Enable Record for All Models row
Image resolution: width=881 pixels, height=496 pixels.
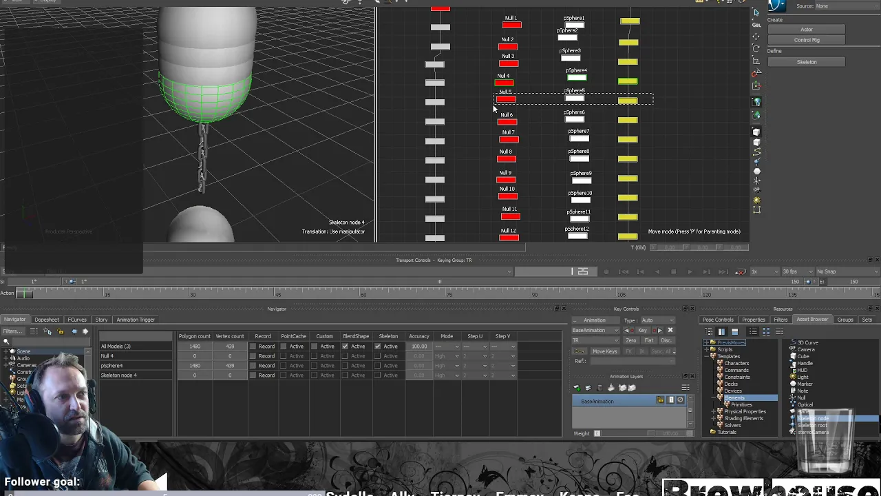[x=253, y=346]
